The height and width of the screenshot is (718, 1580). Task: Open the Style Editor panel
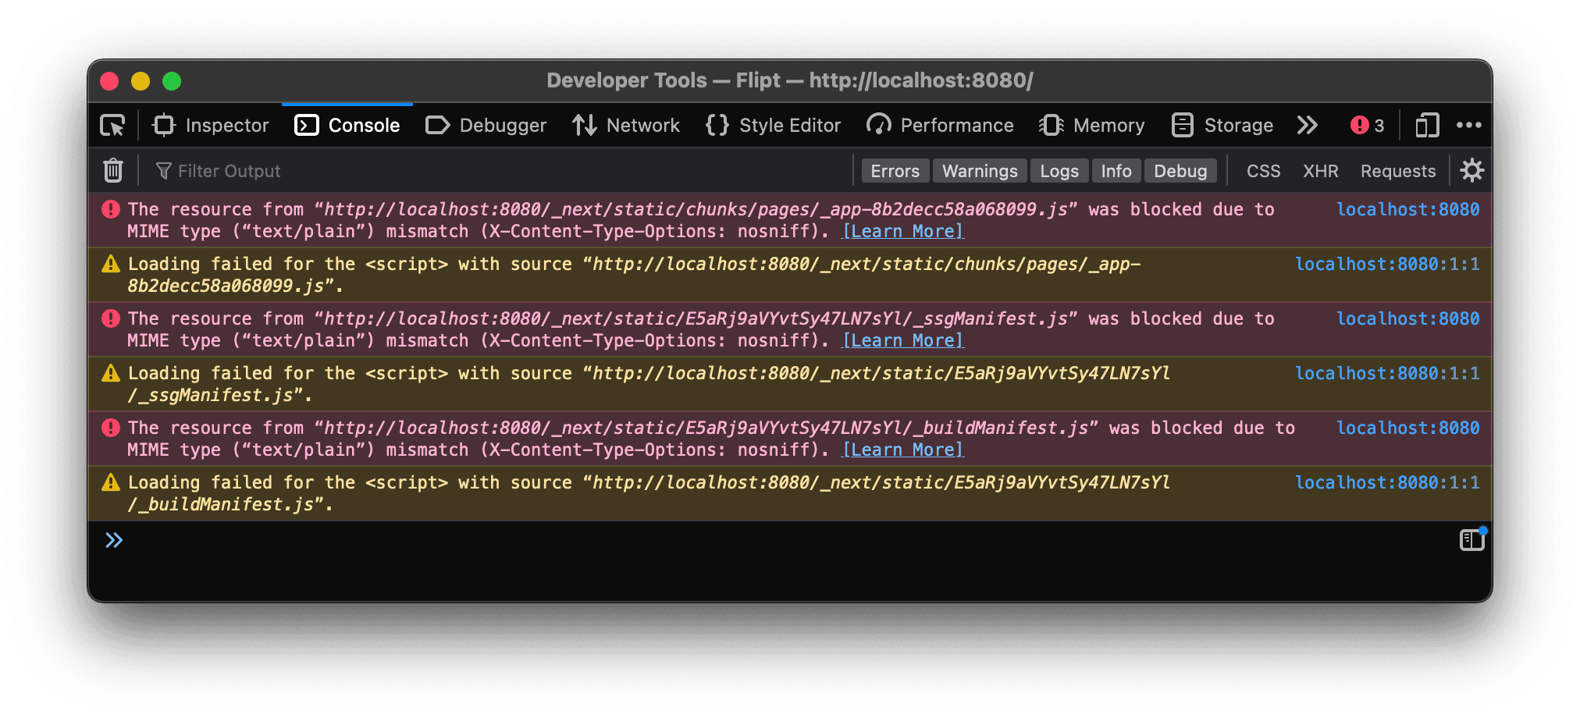(772, 125)
